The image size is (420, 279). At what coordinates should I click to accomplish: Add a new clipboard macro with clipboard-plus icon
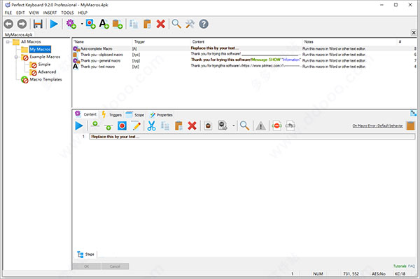point(118,24)
